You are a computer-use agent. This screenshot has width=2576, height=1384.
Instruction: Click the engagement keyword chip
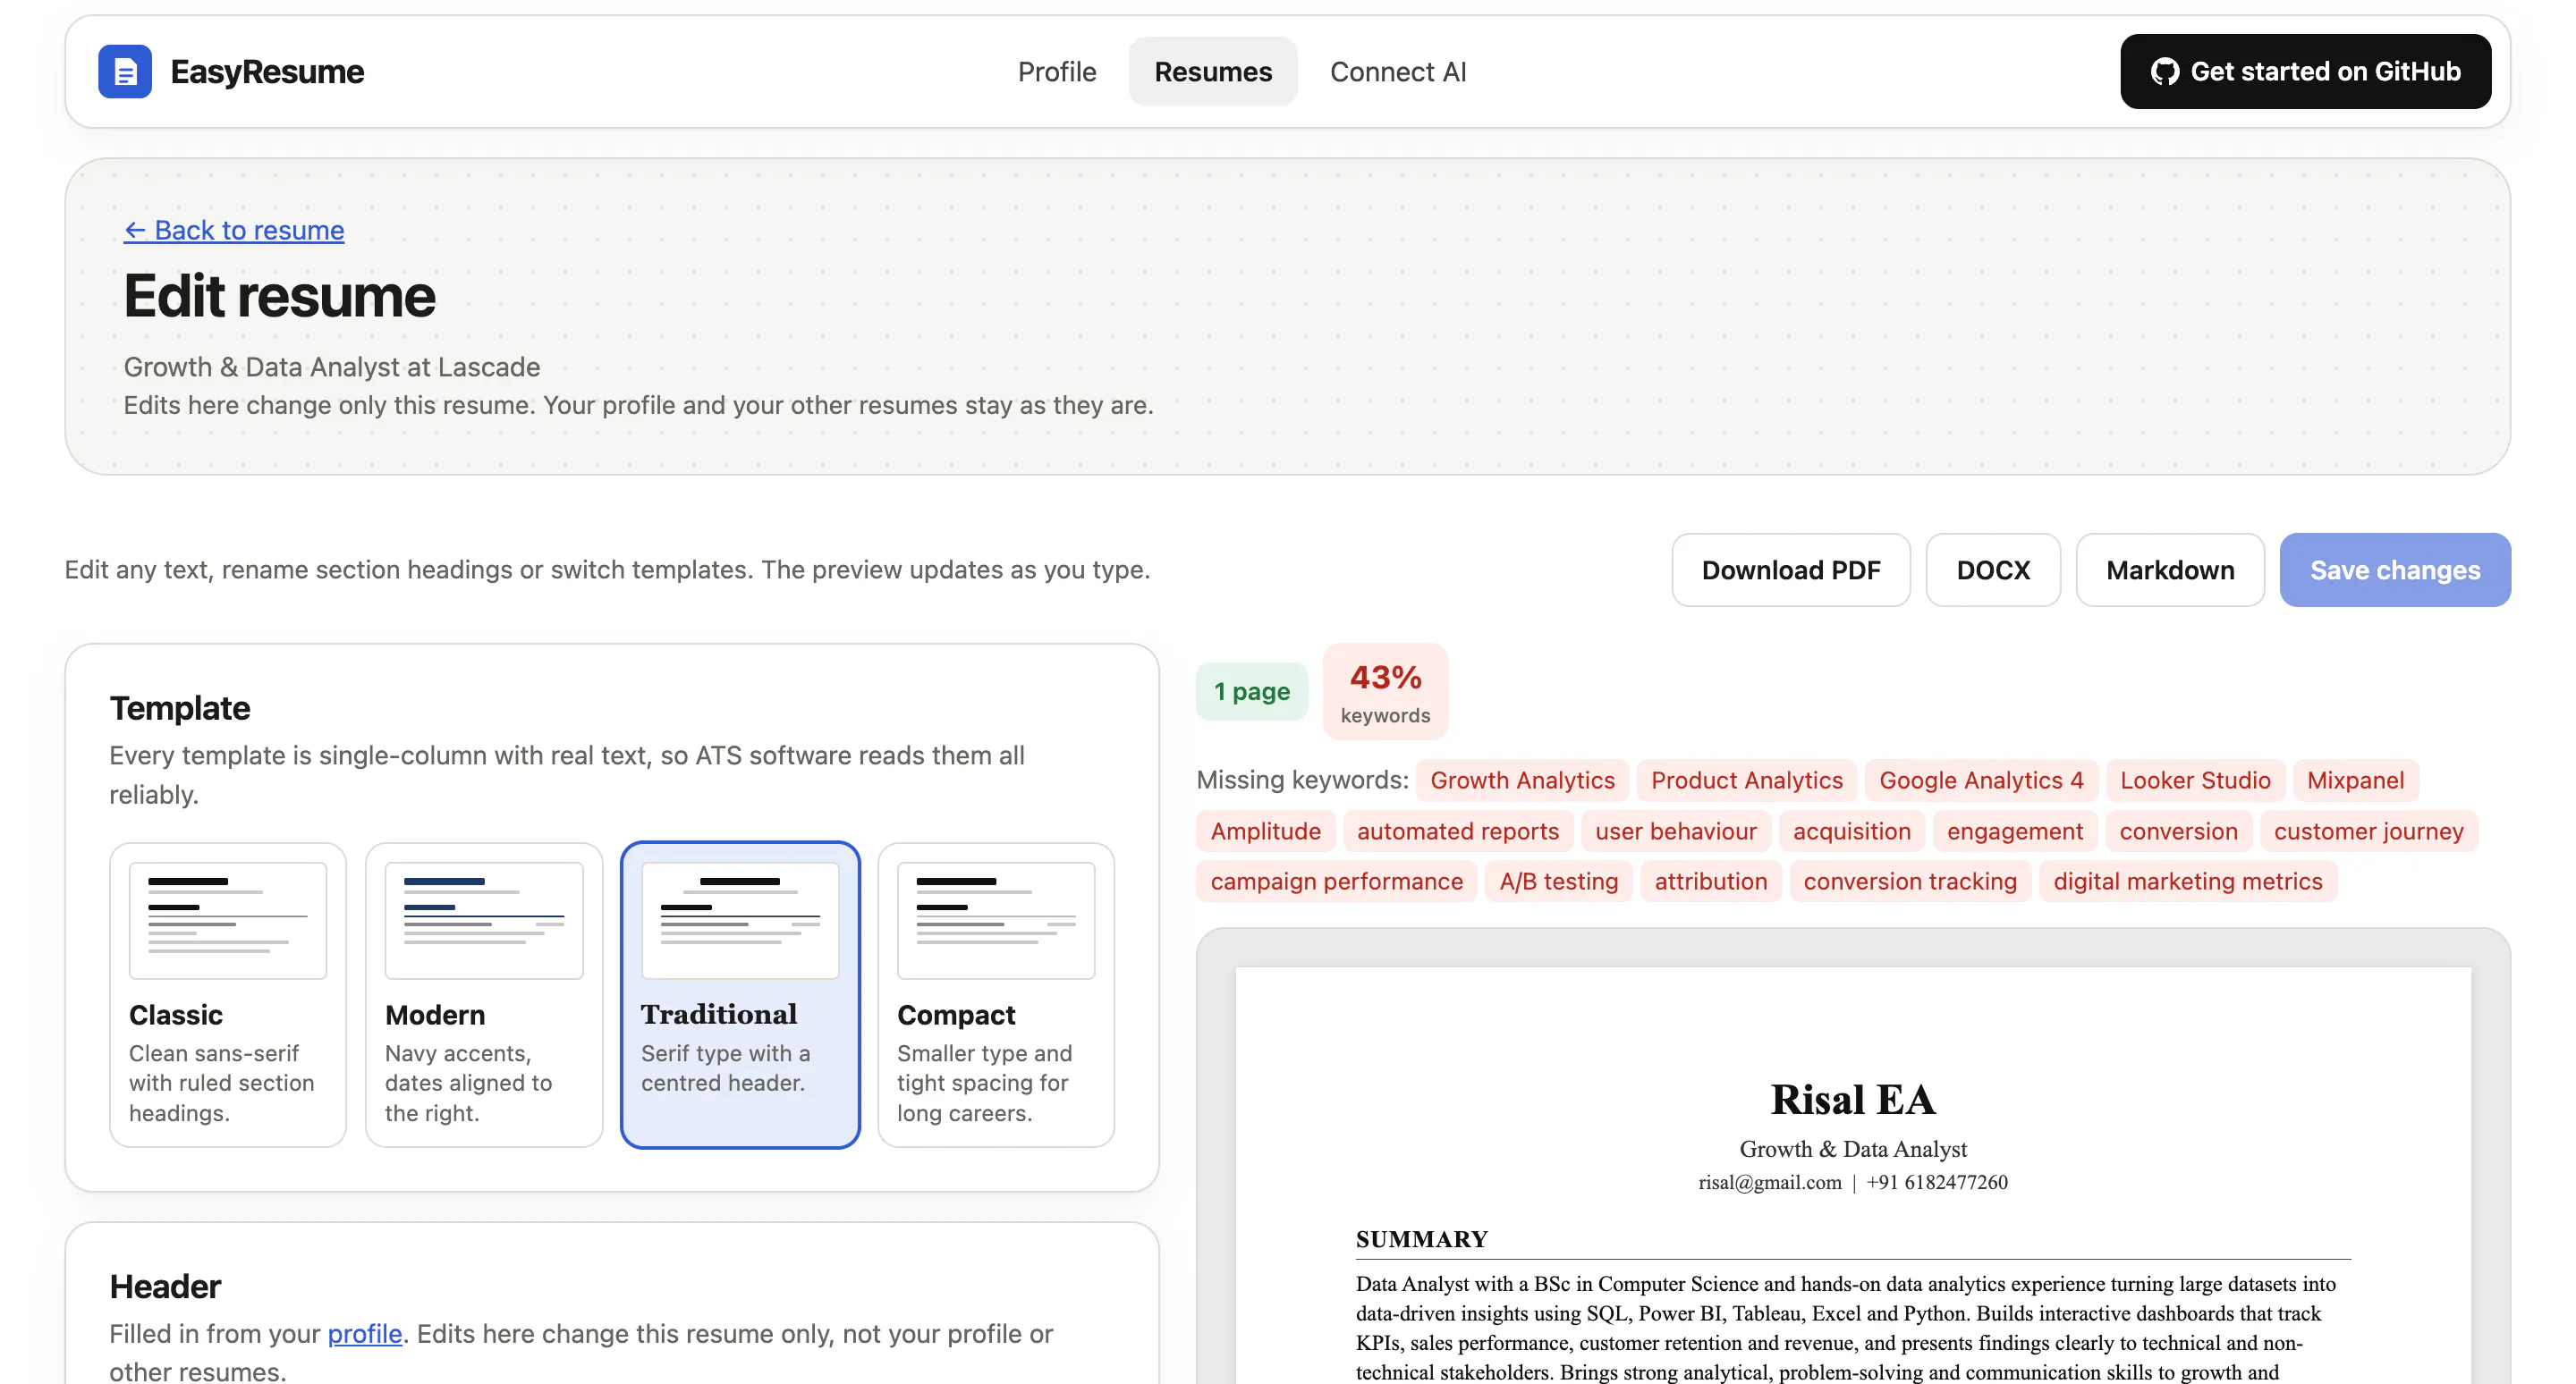click(x=2014, y=831)
